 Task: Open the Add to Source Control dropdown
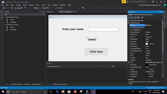point(156,88)
